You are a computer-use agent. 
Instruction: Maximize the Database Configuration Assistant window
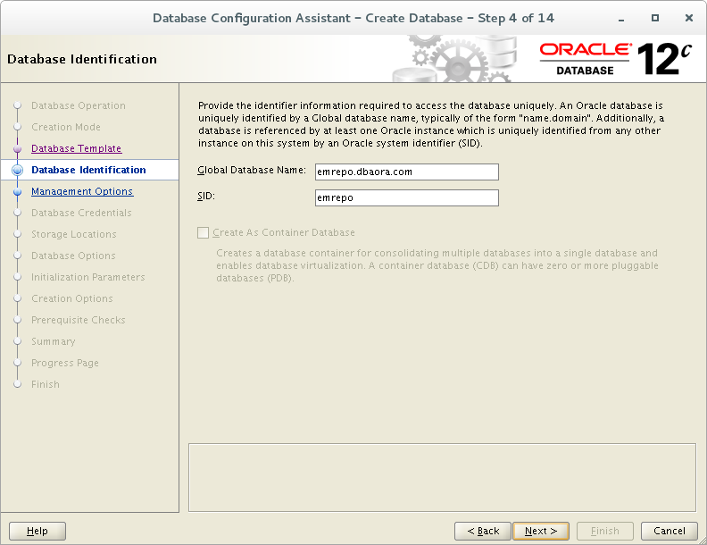point(654,18)
